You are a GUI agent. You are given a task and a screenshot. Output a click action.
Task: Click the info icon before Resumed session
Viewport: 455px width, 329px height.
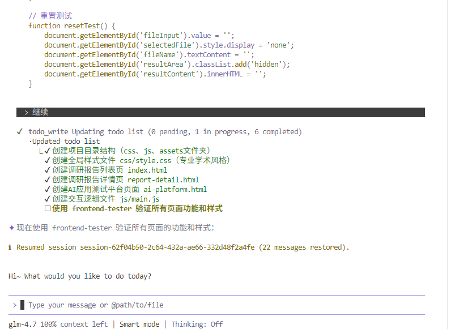(10, 247)
